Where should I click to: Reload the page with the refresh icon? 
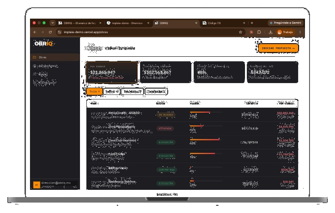(50, 32)
